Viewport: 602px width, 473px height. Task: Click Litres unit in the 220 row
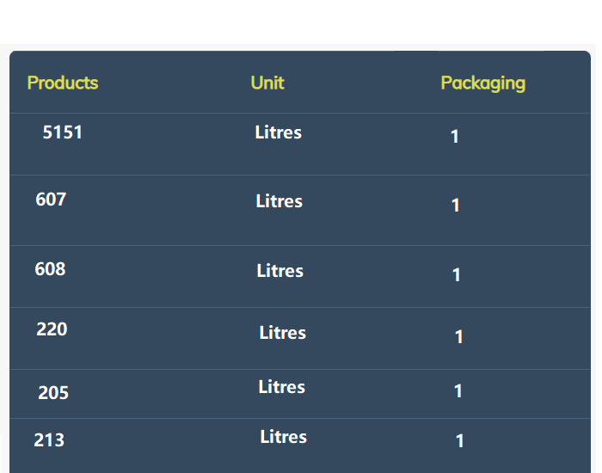pyautogui.click(x=283, y=333)
